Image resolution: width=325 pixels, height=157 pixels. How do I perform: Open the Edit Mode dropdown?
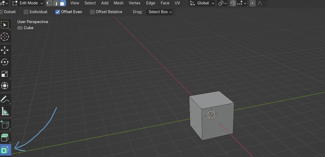(x=28, y=3)
